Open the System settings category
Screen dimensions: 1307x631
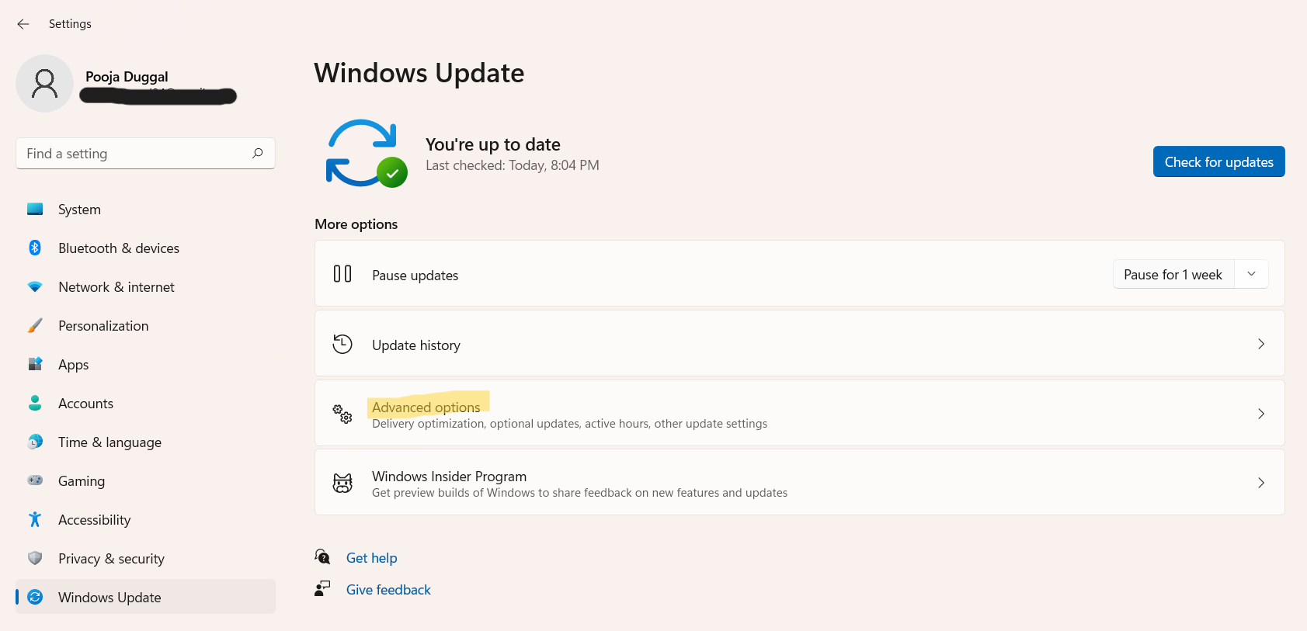[x=79, y=210]
